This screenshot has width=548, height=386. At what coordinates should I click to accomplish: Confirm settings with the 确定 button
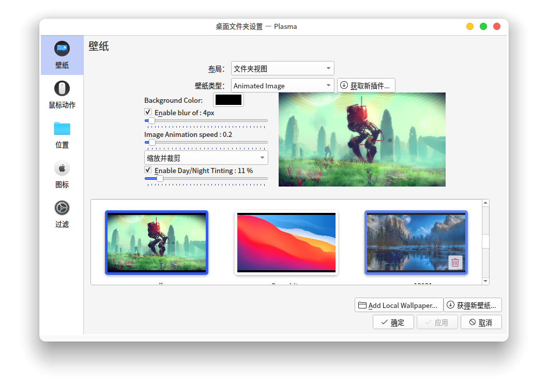point(393,322)
